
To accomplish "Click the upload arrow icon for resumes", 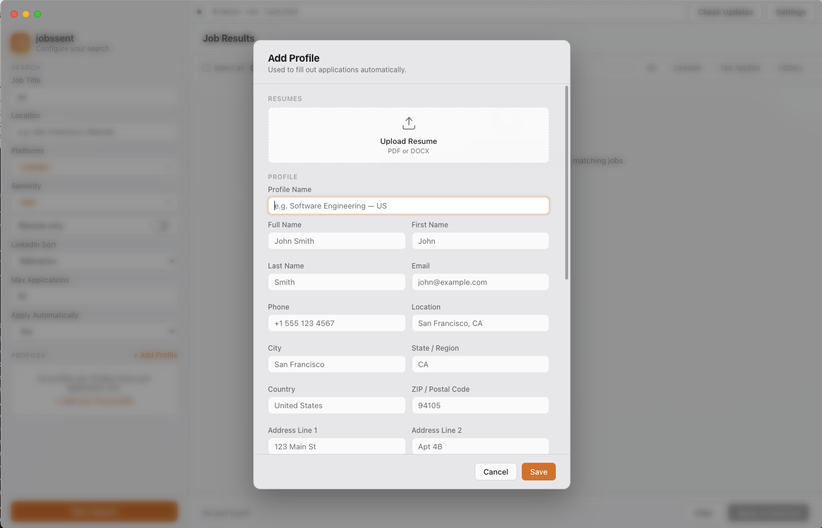I will click(408, 123).
